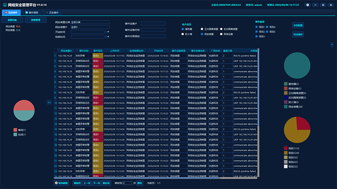Click the 实时事件 tab alert icon

click(x=6, y=13)
